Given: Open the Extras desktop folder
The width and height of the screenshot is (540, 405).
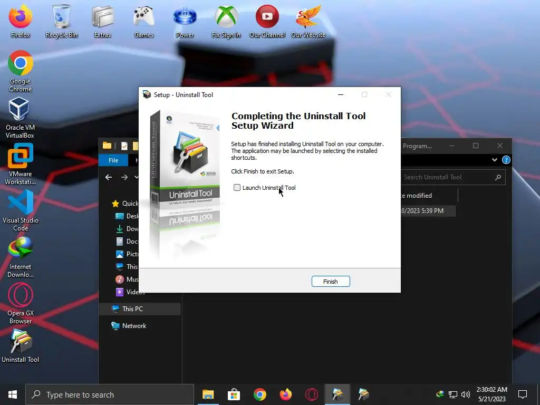Looking at the screenshot, I should (103, 21).
